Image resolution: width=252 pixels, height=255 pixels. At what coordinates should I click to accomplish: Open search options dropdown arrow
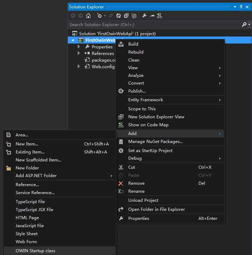pyautogui.click(x=249, y=25)
